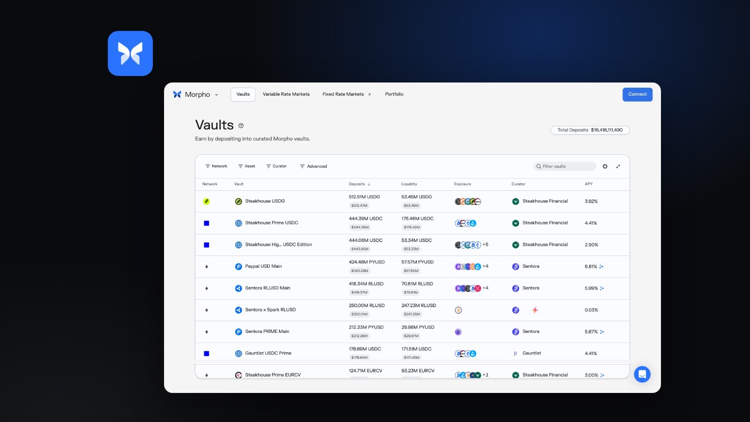Click Steakhouse Financial curator icon in USDG row

coord(516,202)
